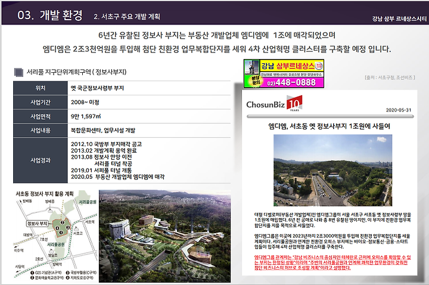The image size is (429, 285).
Task: Click the '정보사 부지' label on the map
Action: [x=37, y=224]
